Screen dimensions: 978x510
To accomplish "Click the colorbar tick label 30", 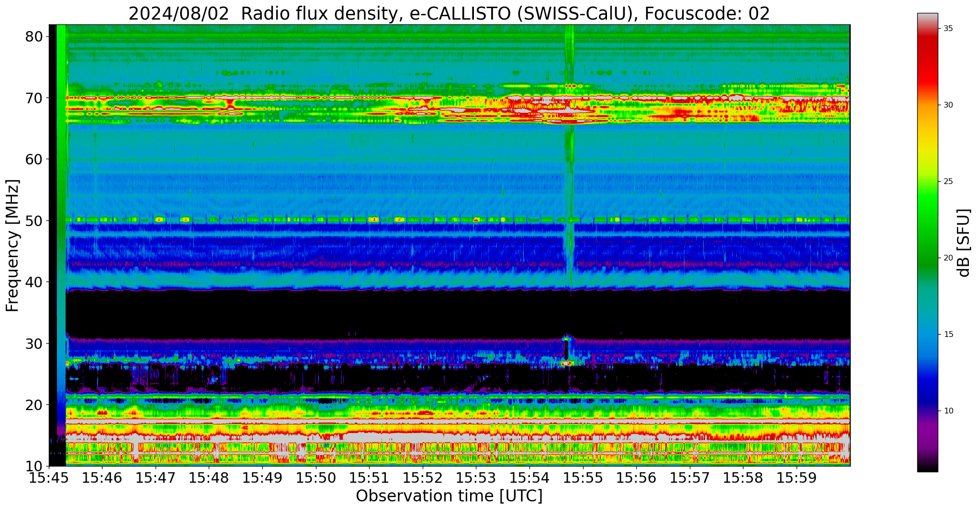I will (x=948, y=105).
